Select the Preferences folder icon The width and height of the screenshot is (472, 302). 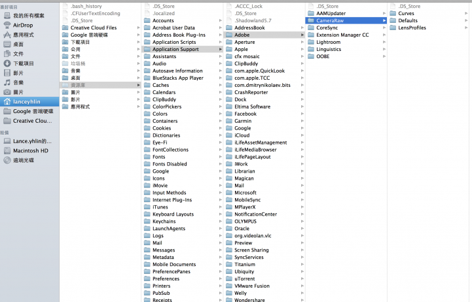(147, 279)
